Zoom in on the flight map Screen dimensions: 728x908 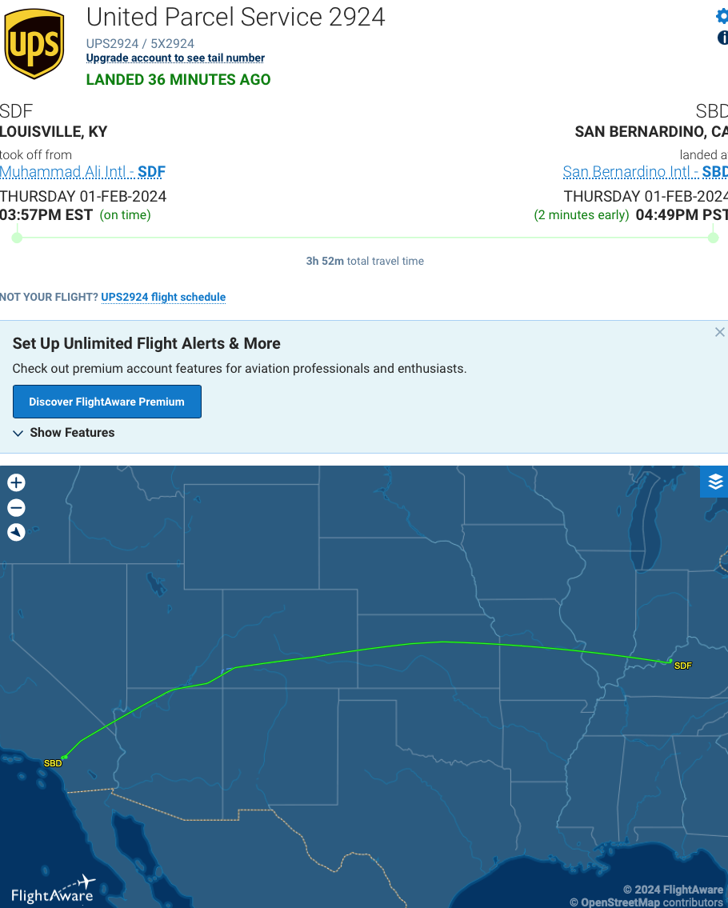16,482
